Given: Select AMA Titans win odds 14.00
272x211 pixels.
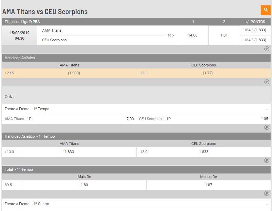Looking at the screenshot, I should [x=193, y=35].
